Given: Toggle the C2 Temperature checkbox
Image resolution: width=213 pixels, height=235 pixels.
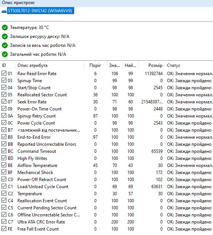Looking at the screenshot, I should [x=4, y=193].
